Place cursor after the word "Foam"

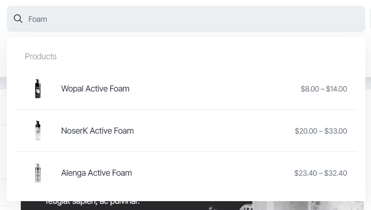click(x=48, y=19)
